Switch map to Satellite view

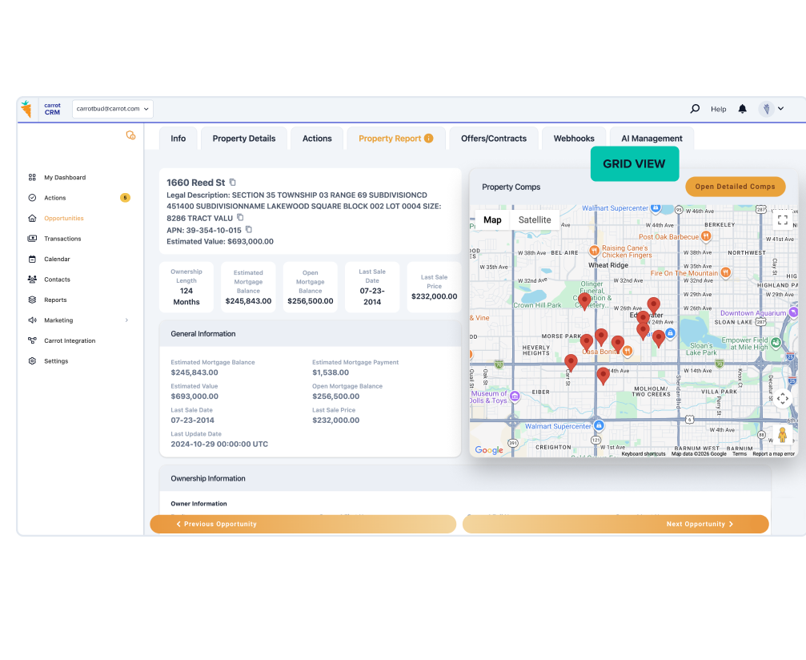[x=534, y=220]
